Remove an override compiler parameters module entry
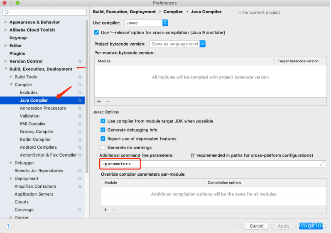The height and width of the screenshot is (233, 331). tap(114, 210)
